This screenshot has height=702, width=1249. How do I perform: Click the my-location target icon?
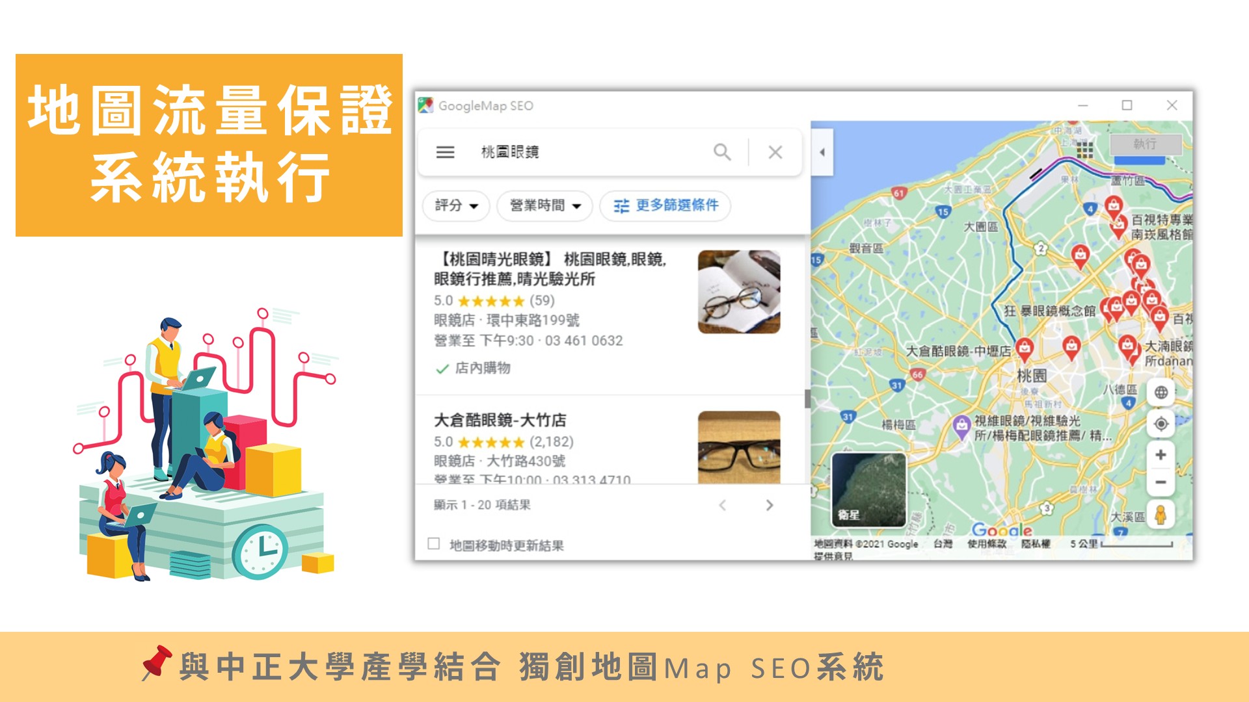tap(1161, 424)
